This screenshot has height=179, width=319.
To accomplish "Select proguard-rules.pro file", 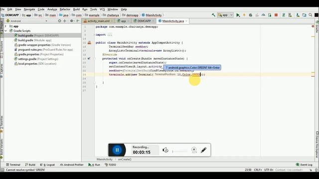I will (43, 50).
